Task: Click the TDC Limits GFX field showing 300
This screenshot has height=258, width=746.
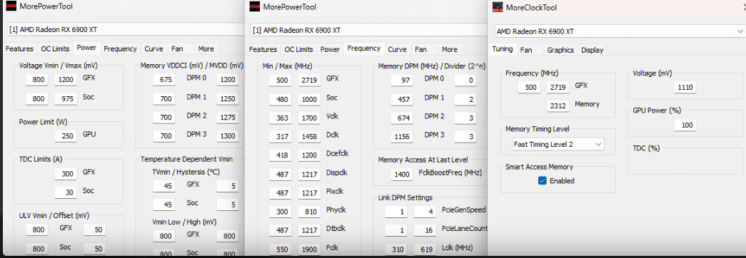Action: click(66, 174)
